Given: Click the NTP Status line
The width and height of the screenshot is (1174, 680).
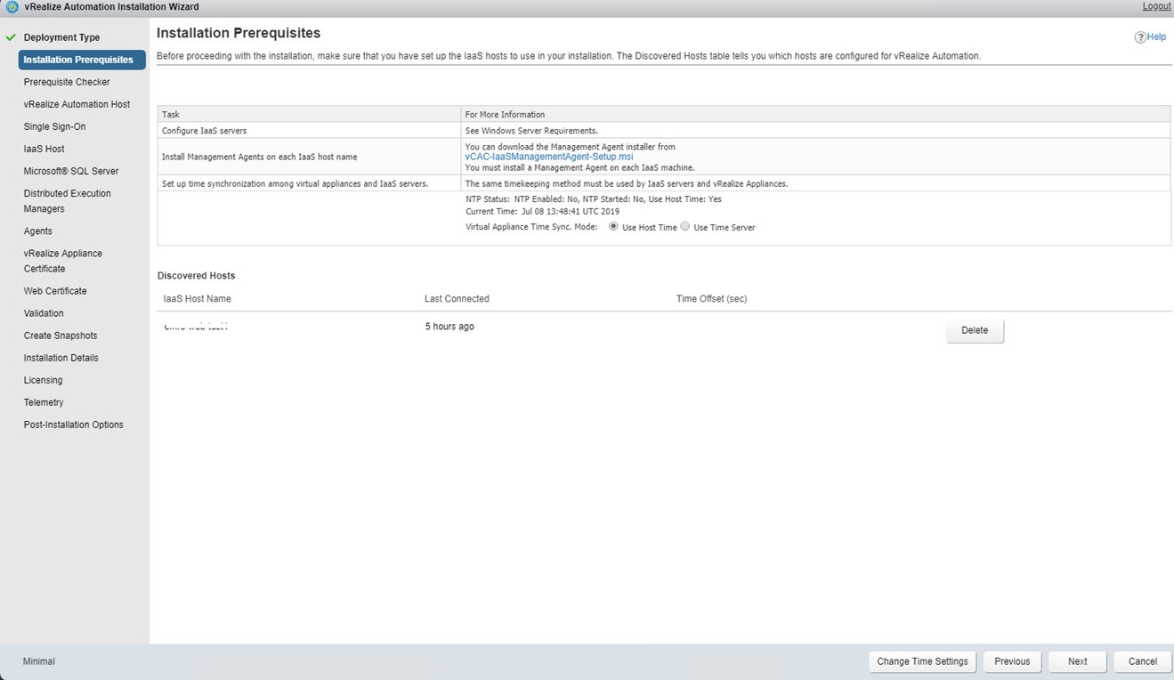Looking at the screenshot, I should (x=594, y=199).
